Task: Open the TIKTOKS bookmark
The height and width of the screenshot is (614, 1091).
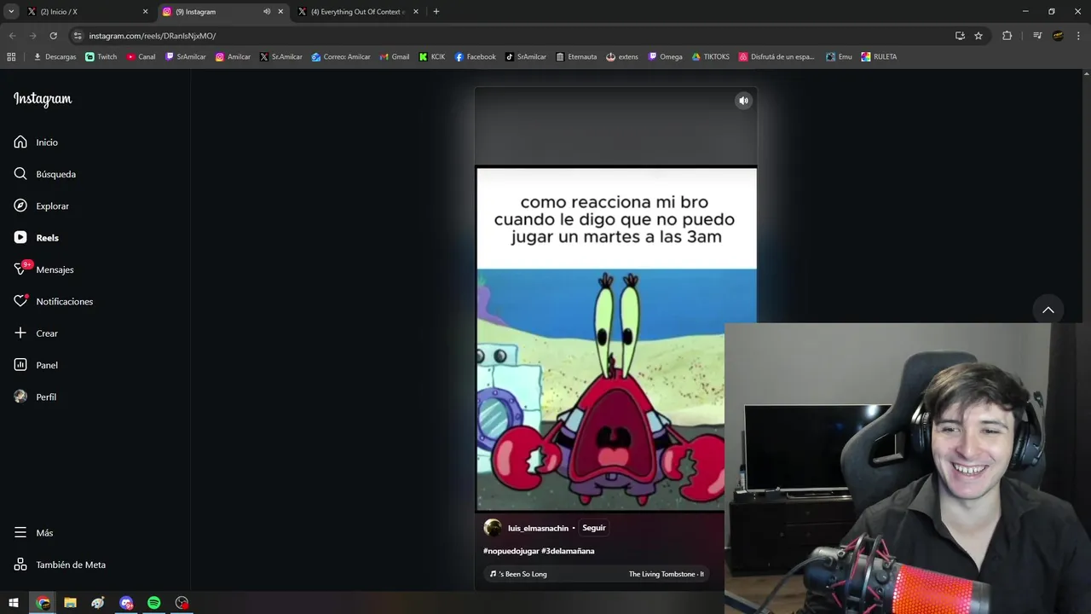Action: (711, 57)
